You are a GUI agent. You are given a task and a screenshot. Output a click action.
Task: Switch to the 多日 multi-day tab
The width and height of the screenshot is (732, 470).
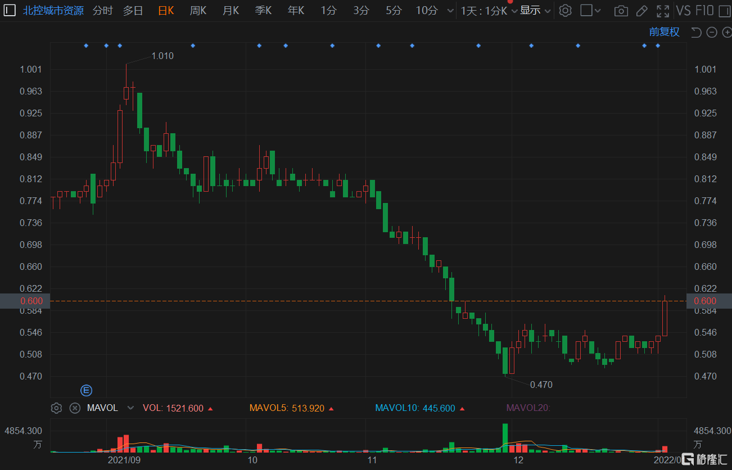click(133, 11)
